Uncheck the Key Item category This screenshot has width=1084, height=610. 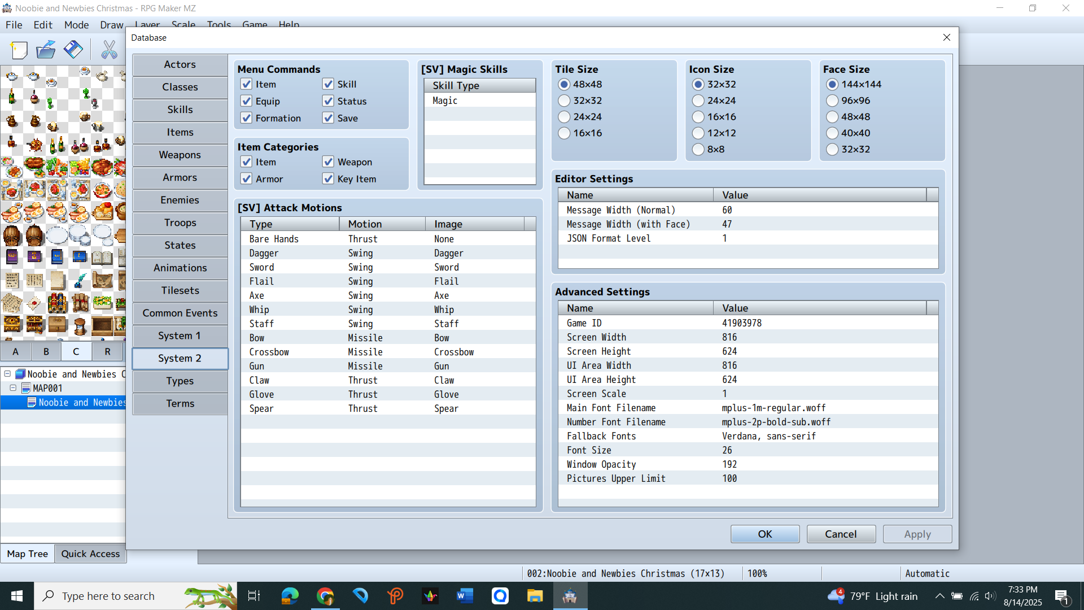(328, 179)
